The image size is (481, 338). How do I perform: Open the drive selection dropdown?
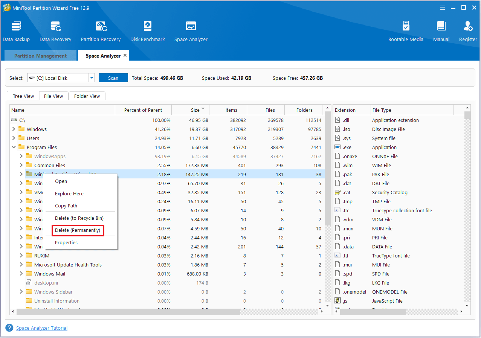click(91, 78)
